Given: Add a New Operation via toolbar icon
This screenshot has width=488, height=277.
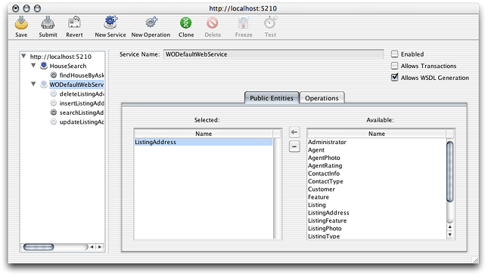Looking at the screenshot, I should coord(151,23).
